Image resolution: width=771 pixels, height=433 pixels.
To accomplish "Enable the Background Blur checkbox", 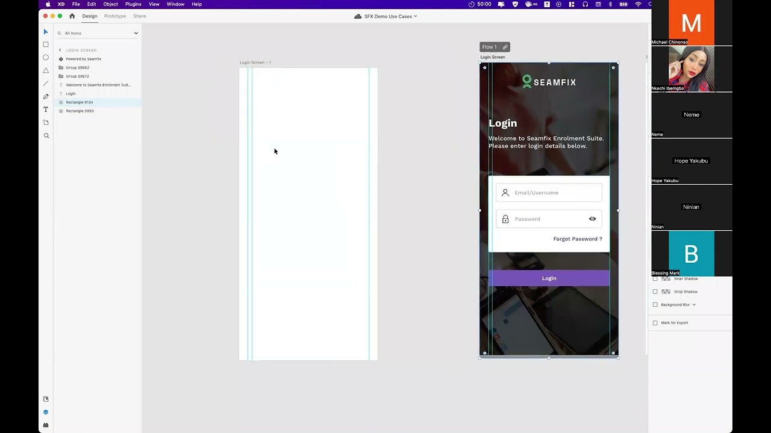I will (x=655, y=305).
